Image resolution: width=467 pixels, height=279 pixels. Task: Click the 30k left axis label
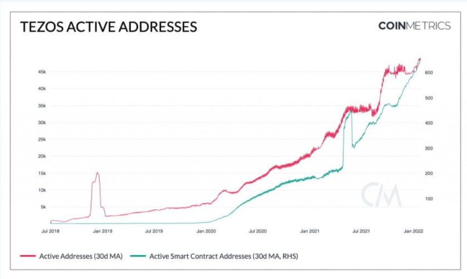(42, 122)
